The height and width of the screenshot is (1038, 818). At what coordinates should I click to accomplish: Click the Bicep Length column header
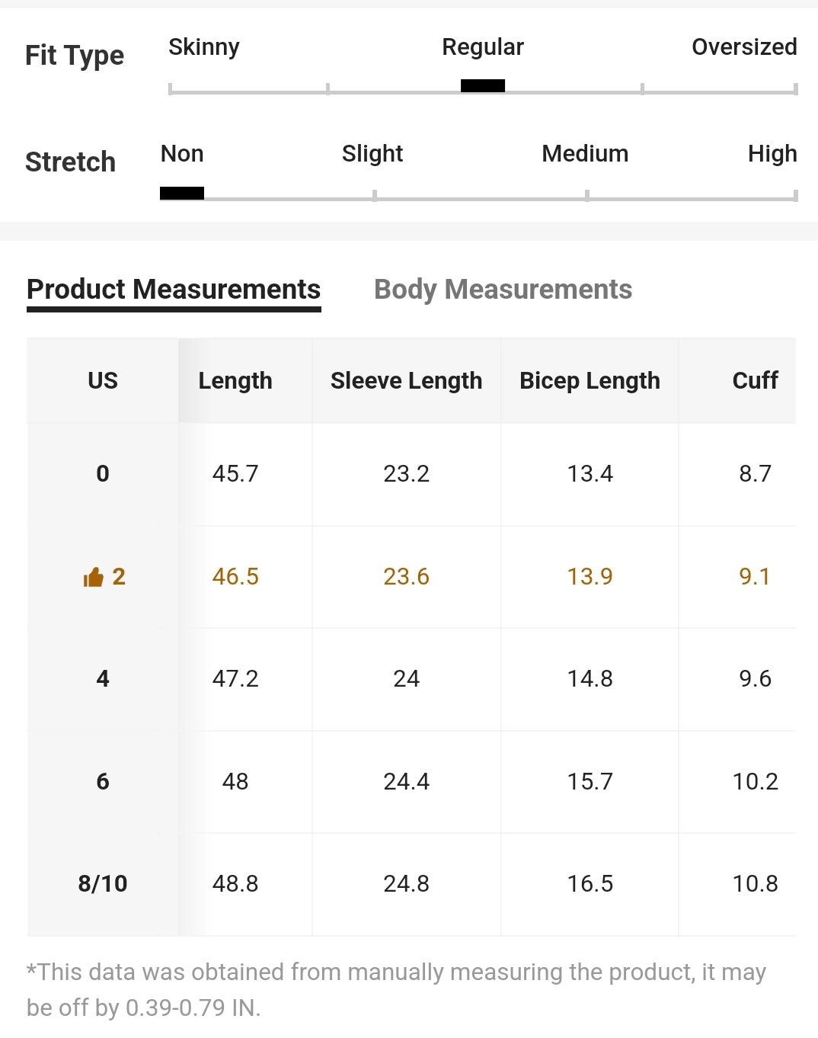(590, 381)
